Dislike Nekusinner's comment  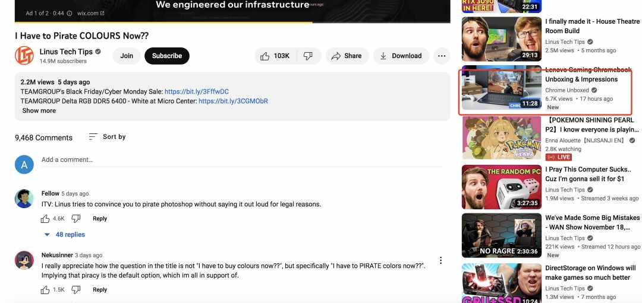click(75, 290)
